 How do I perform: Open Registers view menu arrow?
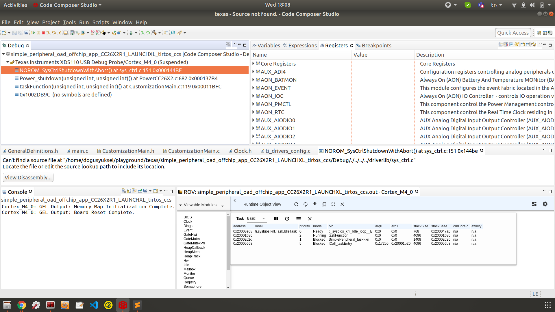pos(540,44)
